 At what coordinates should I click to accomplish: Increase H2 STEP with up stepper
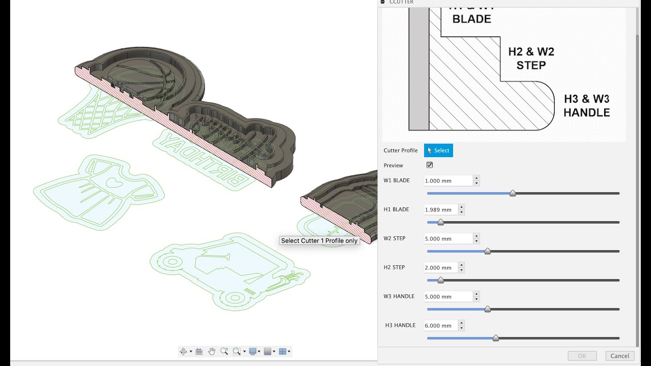click(x=461, y=265)
